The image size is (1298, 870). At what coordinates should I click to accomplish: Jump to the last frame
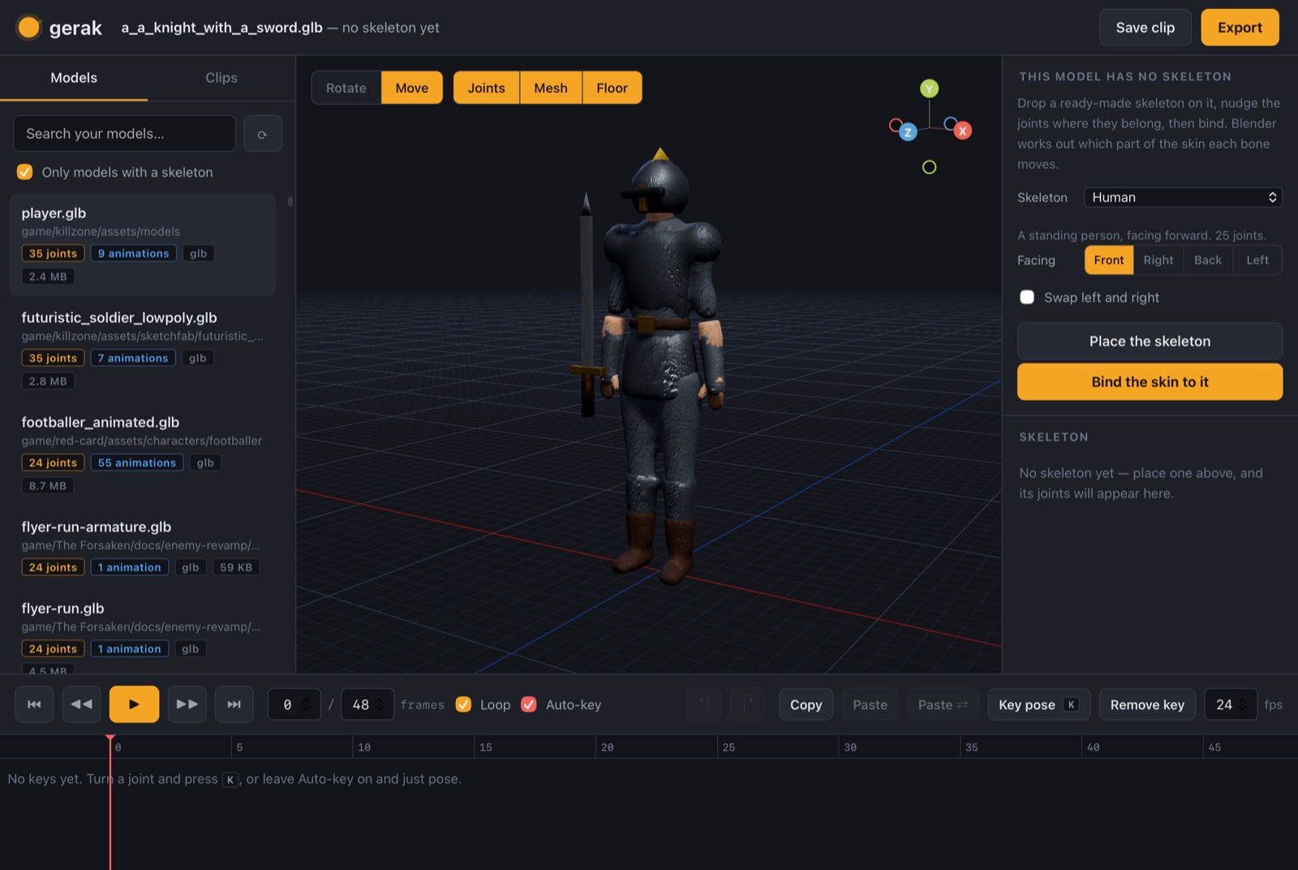pyautogui.click(x=234, y=704)
